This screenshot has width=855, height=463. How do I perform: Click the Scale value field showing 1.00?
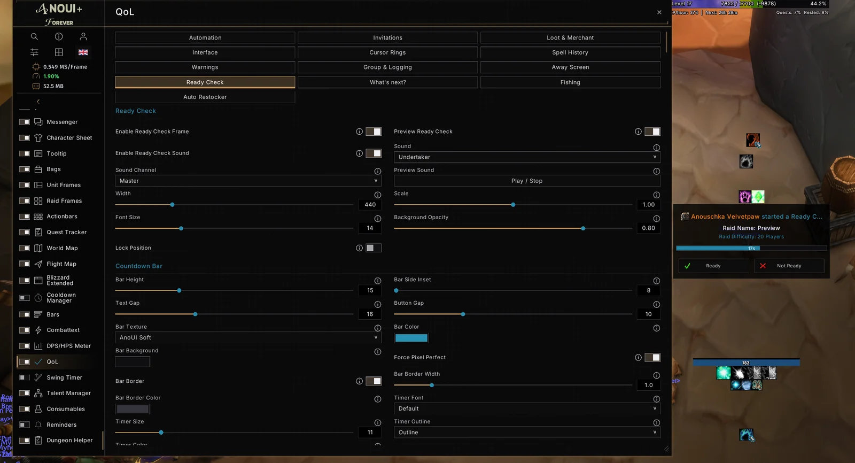tap(649, 205)
